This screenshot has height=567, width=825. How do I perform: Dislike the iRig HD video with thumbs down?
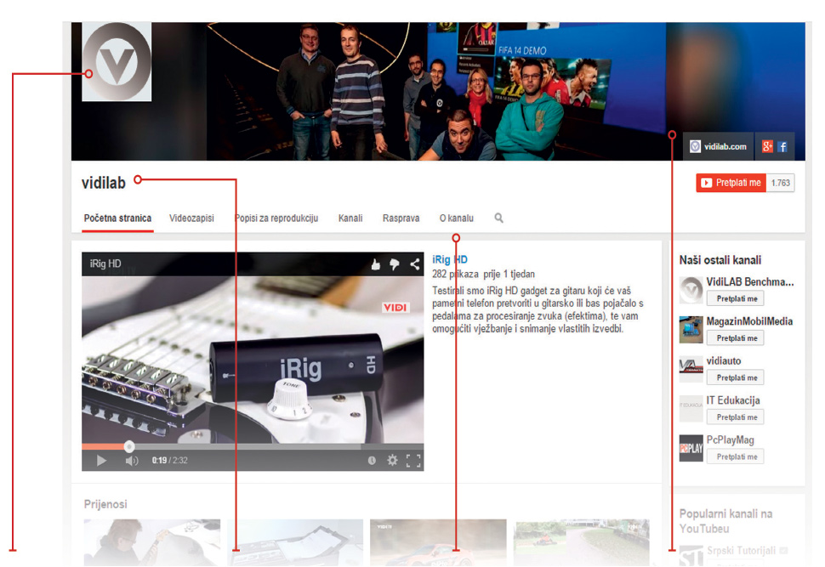(x=395, y=264)
